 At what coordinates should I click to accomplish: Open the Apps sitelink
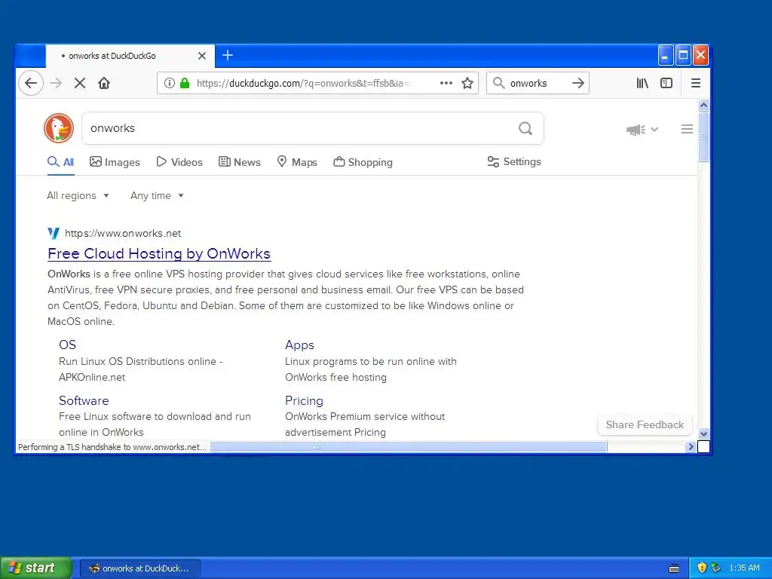(x=299, y=345)
